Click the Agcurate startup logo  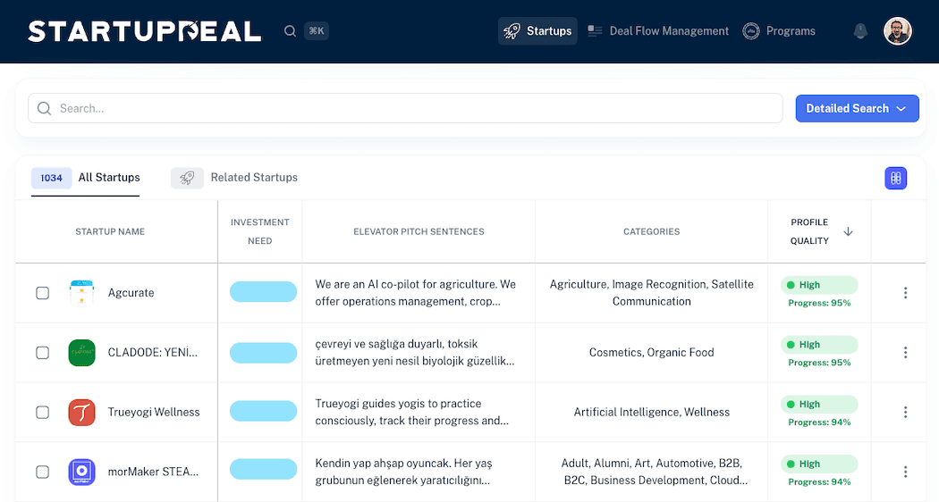tap(82, 293)
